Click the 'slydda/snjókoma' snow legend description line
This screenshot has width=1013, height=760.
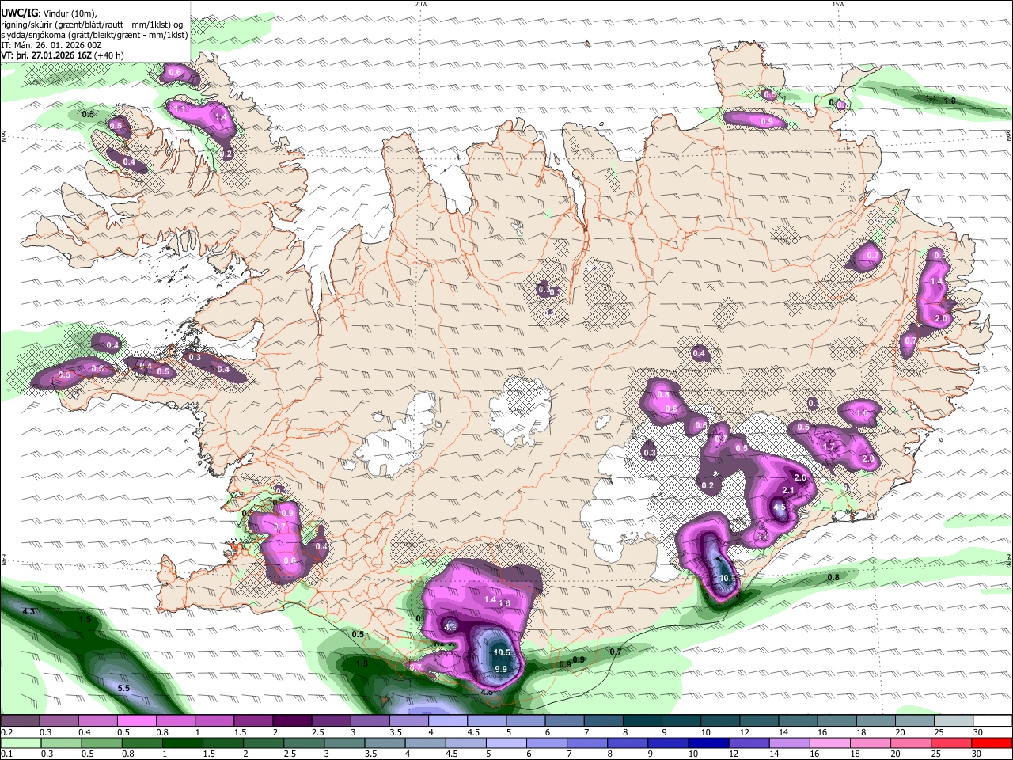coord(94,35)
